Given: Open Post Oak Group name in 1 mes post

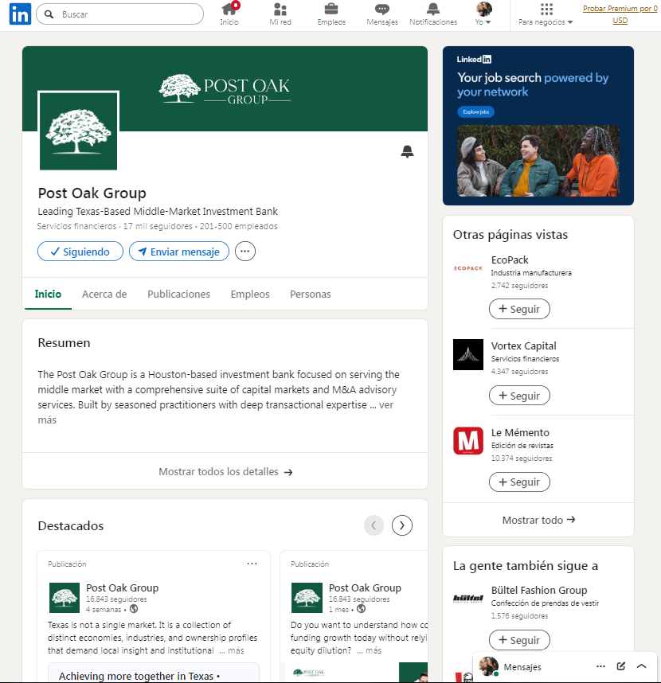Looking at the screenshot, I should [x=365, y=587].
